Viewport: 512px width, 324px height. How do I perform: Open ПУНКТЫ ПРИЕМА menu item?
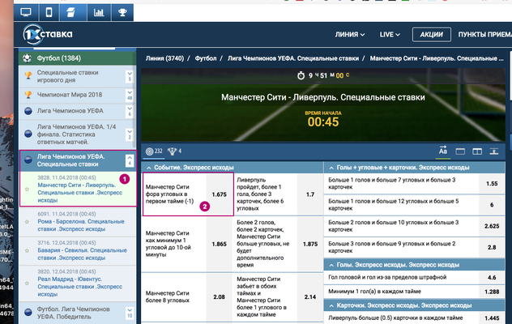point(484,34)
